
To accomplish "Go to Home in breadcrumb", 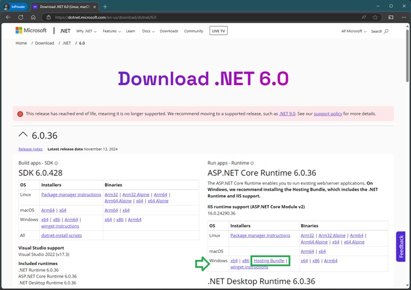I will [21, 43].
